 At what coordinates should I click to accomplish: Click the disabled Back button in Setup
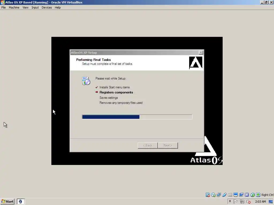(x=148, y=145)
